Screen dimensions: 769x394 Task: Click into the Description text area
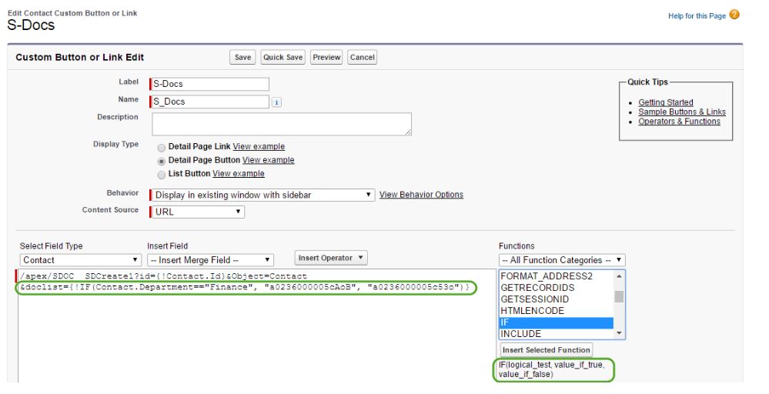coord(282,124)
